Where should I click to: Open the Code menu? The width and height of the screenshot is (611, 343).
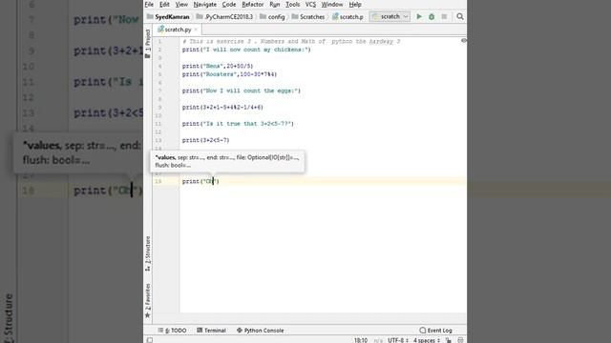[229, 4]
